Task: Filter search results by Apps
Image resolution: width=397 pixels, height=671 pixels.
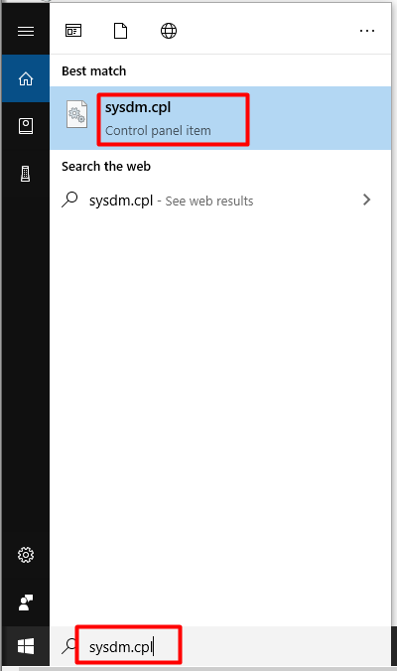Action: pos(73,31)
